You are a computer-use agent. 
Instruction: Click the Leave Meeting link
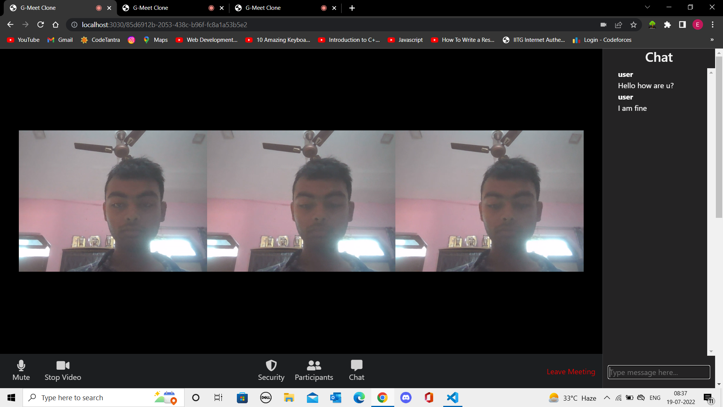(x=571, y=372)
